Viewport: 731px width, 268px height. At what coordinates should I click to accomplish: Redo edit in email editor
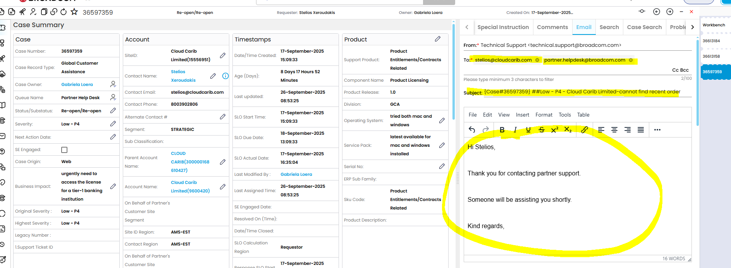(486, 130)
